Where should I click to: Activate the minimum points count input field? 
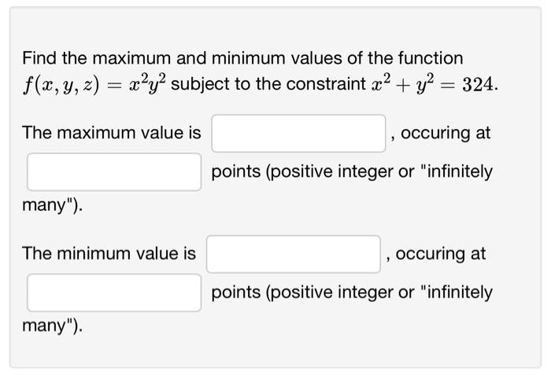point(114,292)
